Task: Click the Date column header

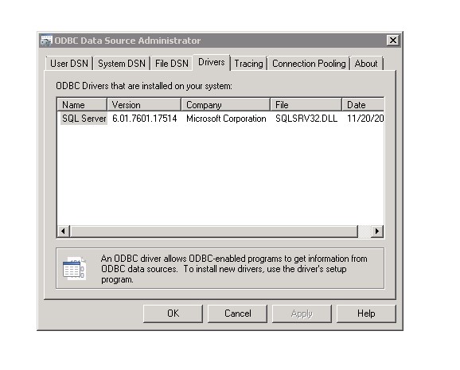Action: click(x=363, y=105)
